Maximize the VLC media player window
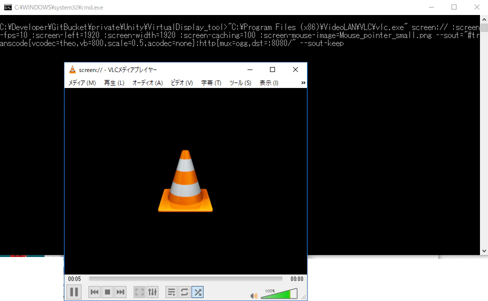This screenshot has width=488, height=301. coord(272,69)
